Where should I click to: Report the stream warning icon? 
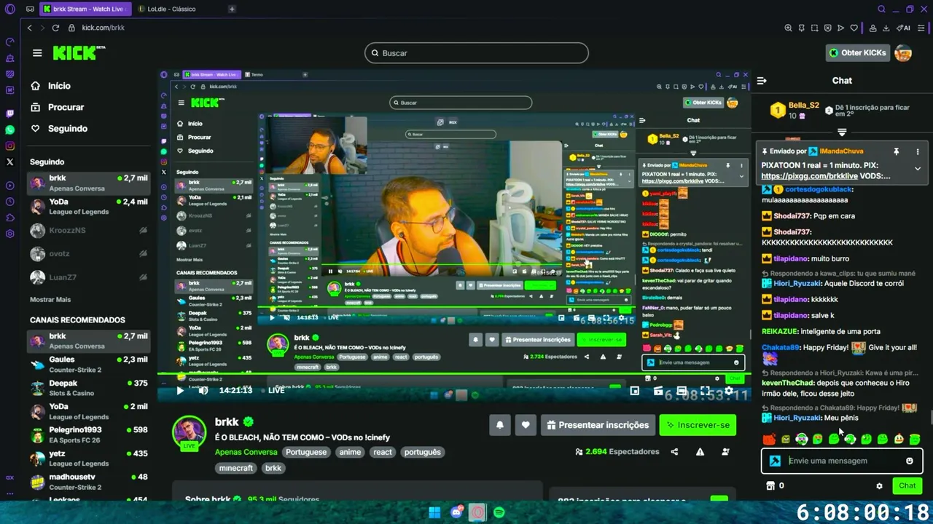click(x=700, y=452)
